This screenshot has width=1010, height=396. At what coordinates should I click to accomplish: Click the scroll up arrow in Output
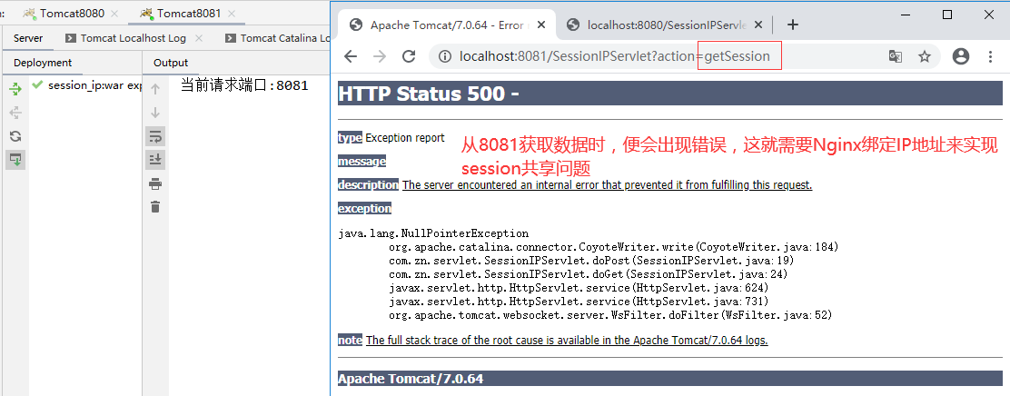point(155,89)
